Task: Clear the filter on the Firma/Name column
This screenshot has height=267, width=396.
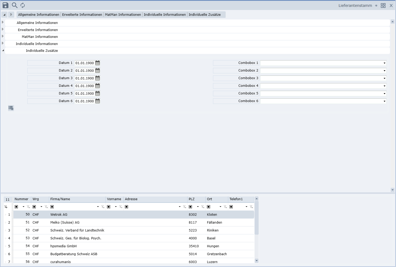Action: pos(103,207)
